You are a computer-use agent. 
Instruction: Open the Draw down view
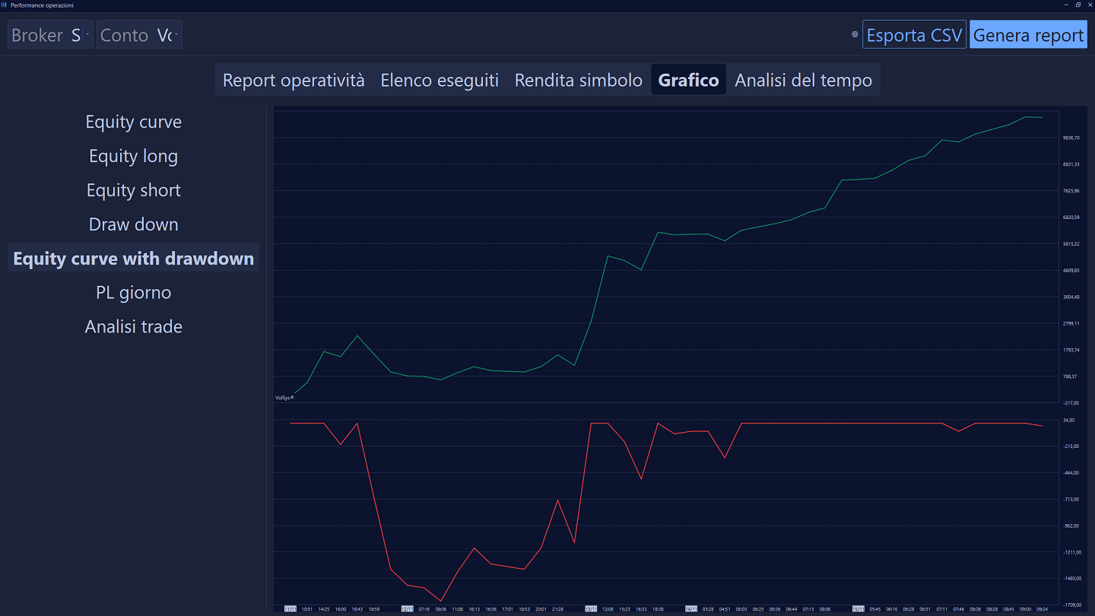[x=133, y=224]
